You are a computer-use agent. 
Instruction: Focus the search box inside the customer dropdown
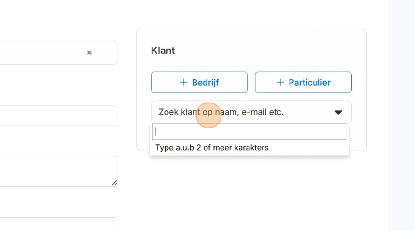point(249,132)
